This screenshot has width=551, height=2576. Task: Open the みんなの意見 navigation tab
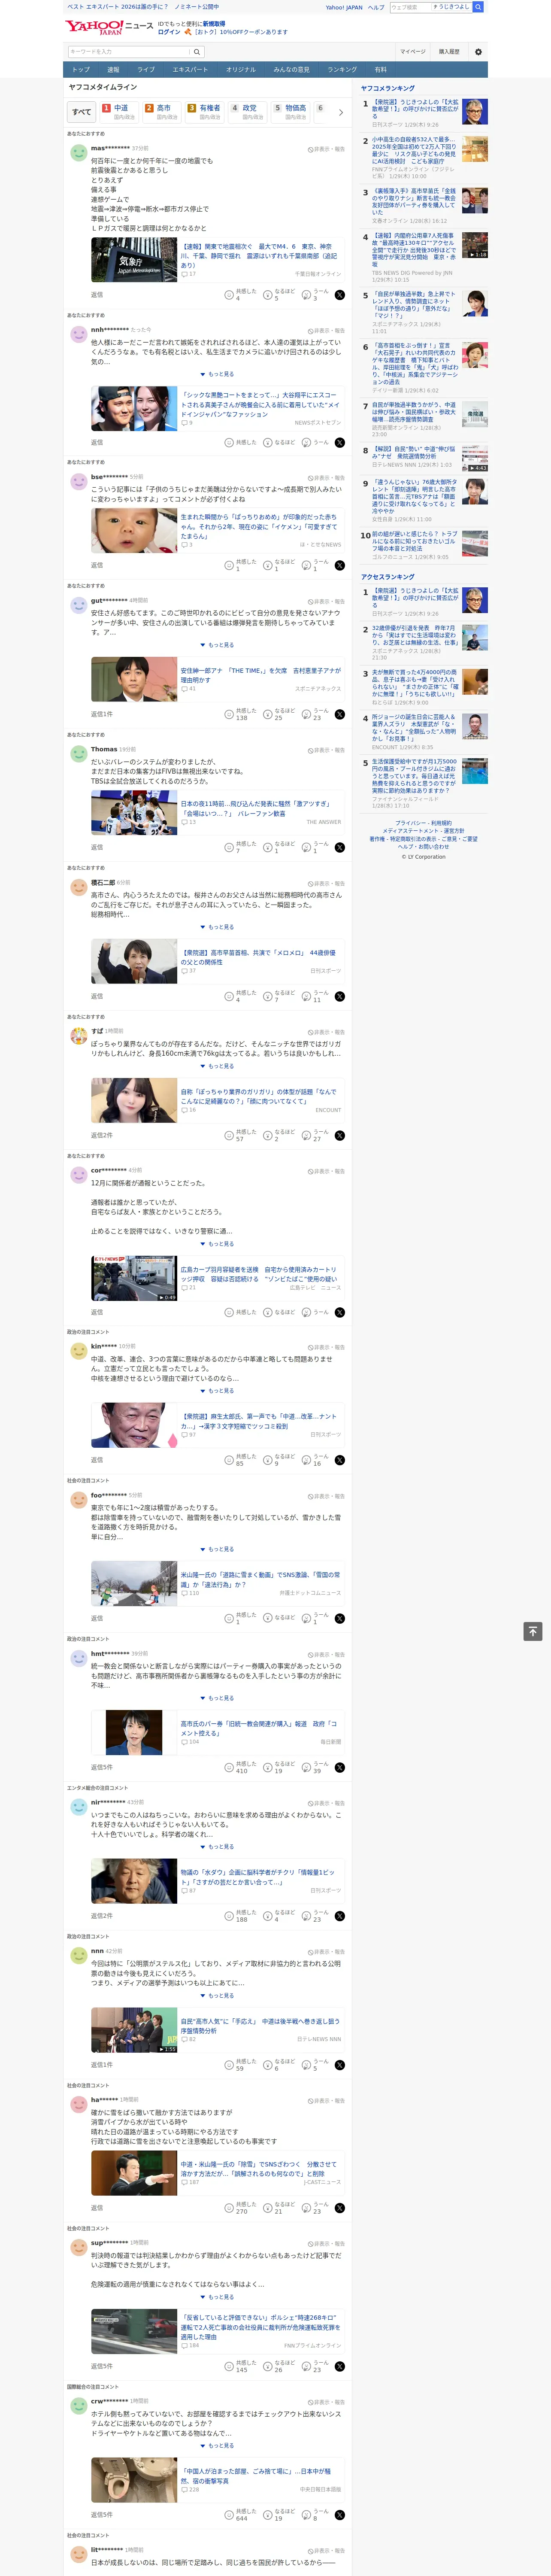(291, 70)
